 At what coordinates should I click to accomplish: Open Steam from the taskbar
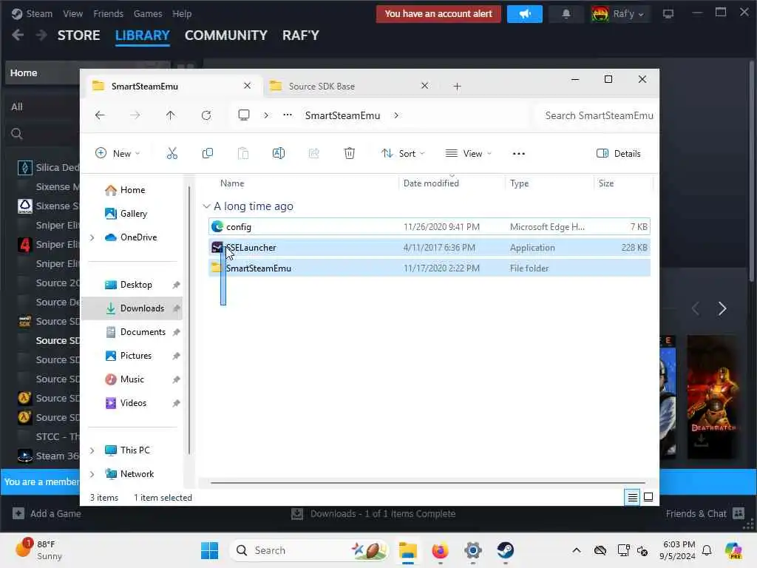506,550
